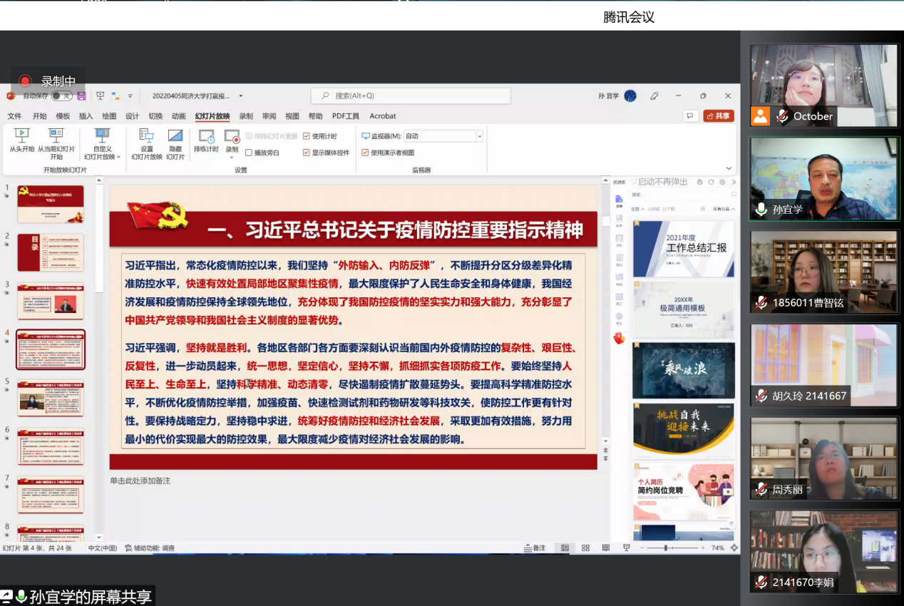
Task: Click the Record (录制) ribbon icon
Action: pyautogui.click(x=232, y=136)
